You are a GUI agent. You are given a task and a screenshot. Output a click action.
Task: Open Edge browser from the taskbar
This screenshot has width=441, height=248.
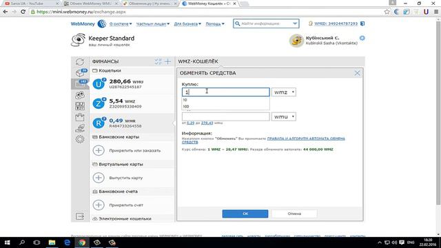click(67, 242)
